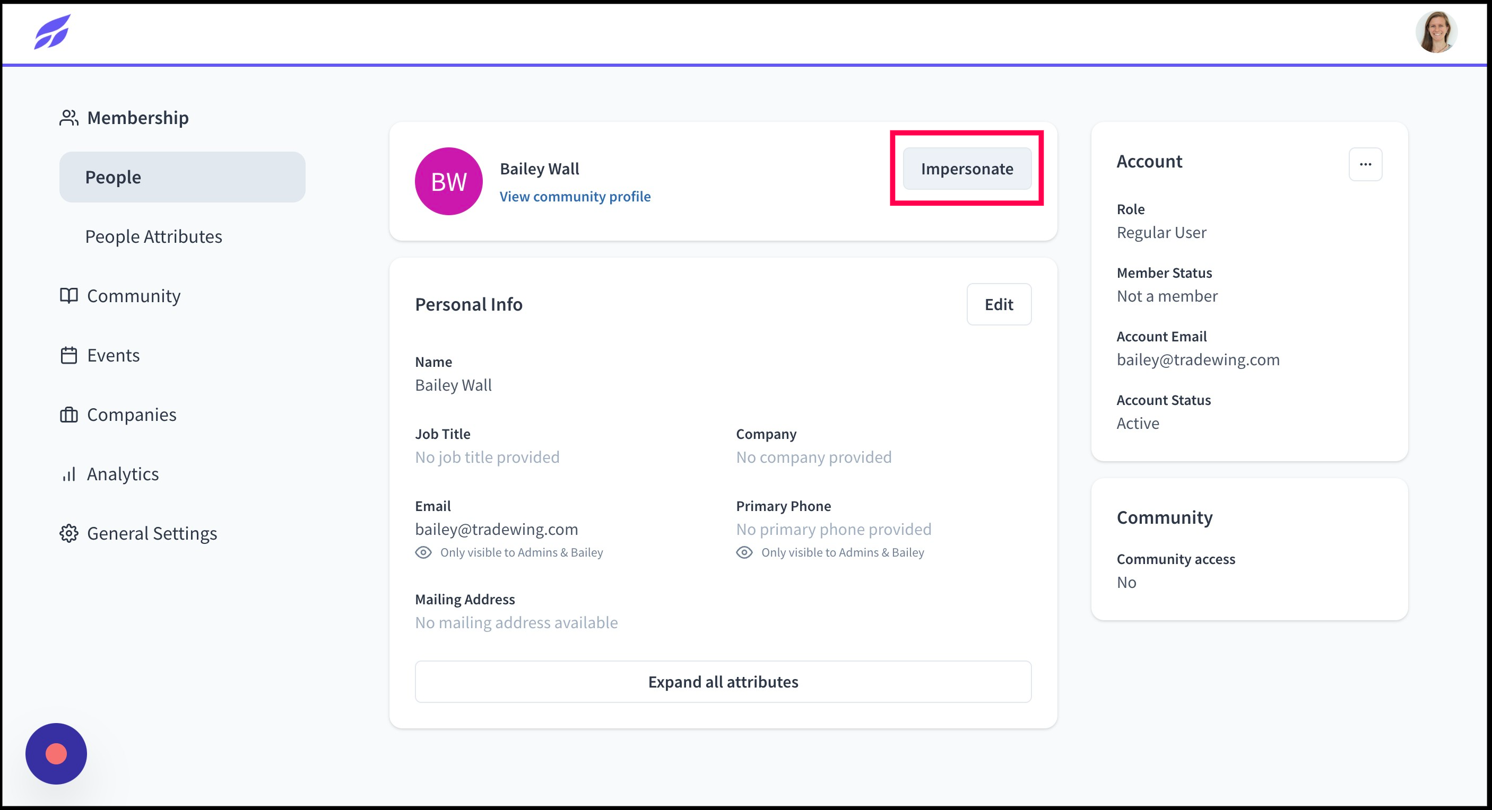The image size is (1492, 810).
Task: Expand the Membership section heading
Action: [x=138, y=118]
